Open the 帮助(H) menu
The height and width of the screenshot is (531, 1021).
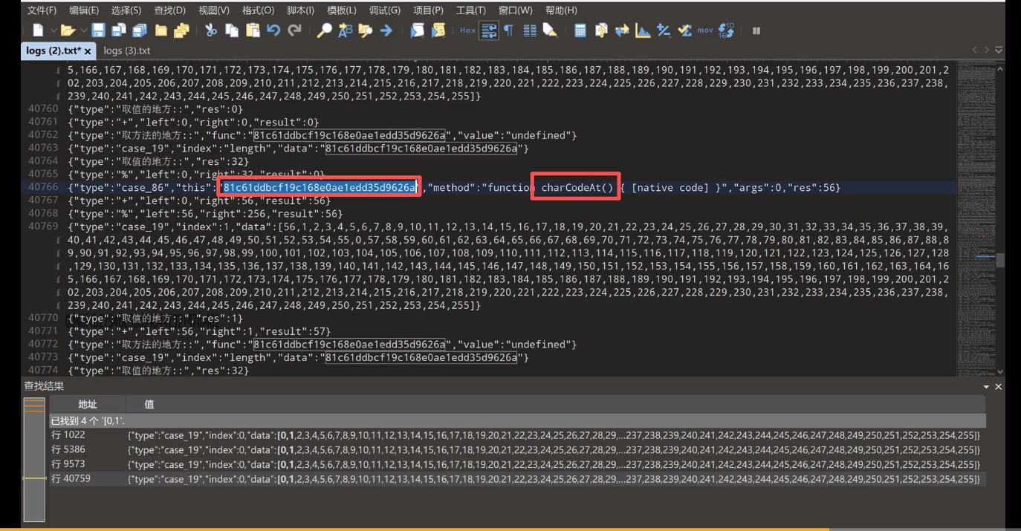pos(561,10)
